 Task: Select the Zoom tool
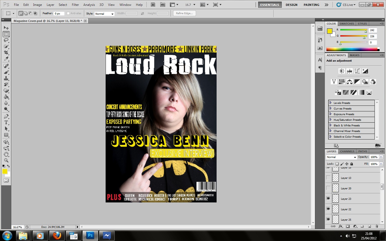tap(6, 160)
